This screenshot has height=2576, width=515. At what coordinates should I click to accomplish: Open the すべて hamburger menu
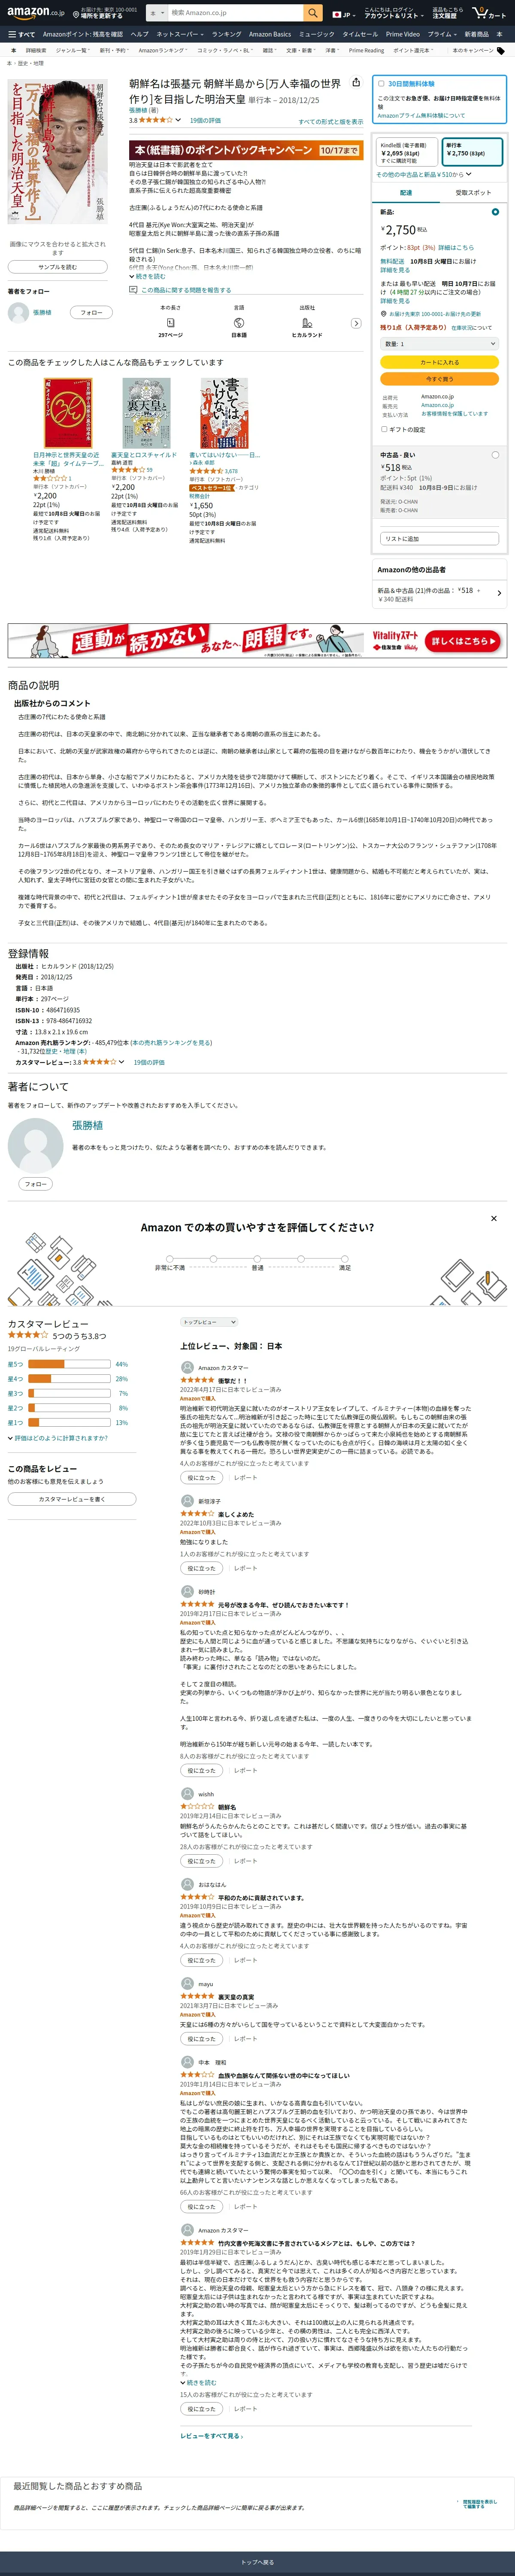[x=21, y=34]
